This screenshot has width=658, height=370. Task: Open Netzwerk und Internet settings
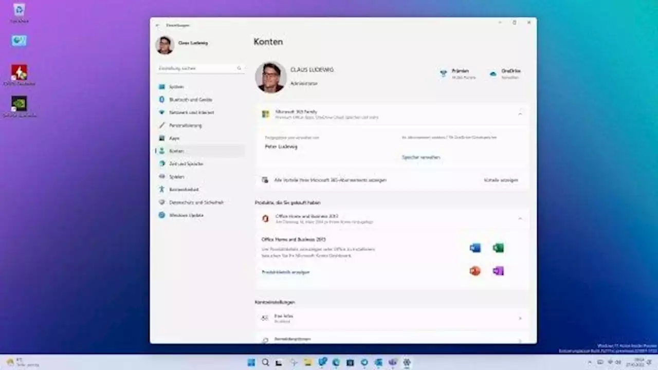pyautogui.click(x=199, y=113)
